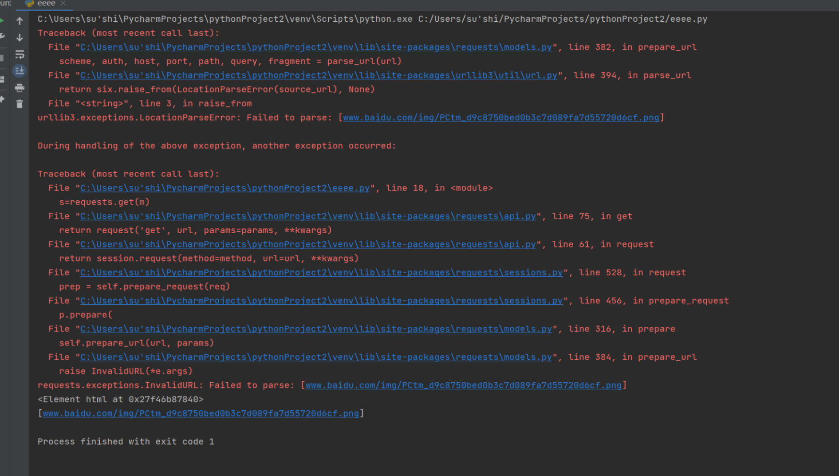The width and height of the screenshot is (839, 476).
Task: Open api.py at line 75
Action: coord(308,216)
